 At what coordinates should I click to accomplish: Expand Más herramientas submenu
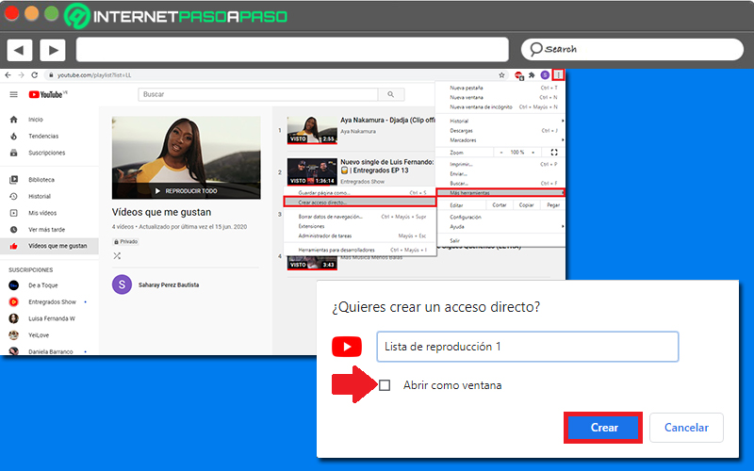point(500,193)
